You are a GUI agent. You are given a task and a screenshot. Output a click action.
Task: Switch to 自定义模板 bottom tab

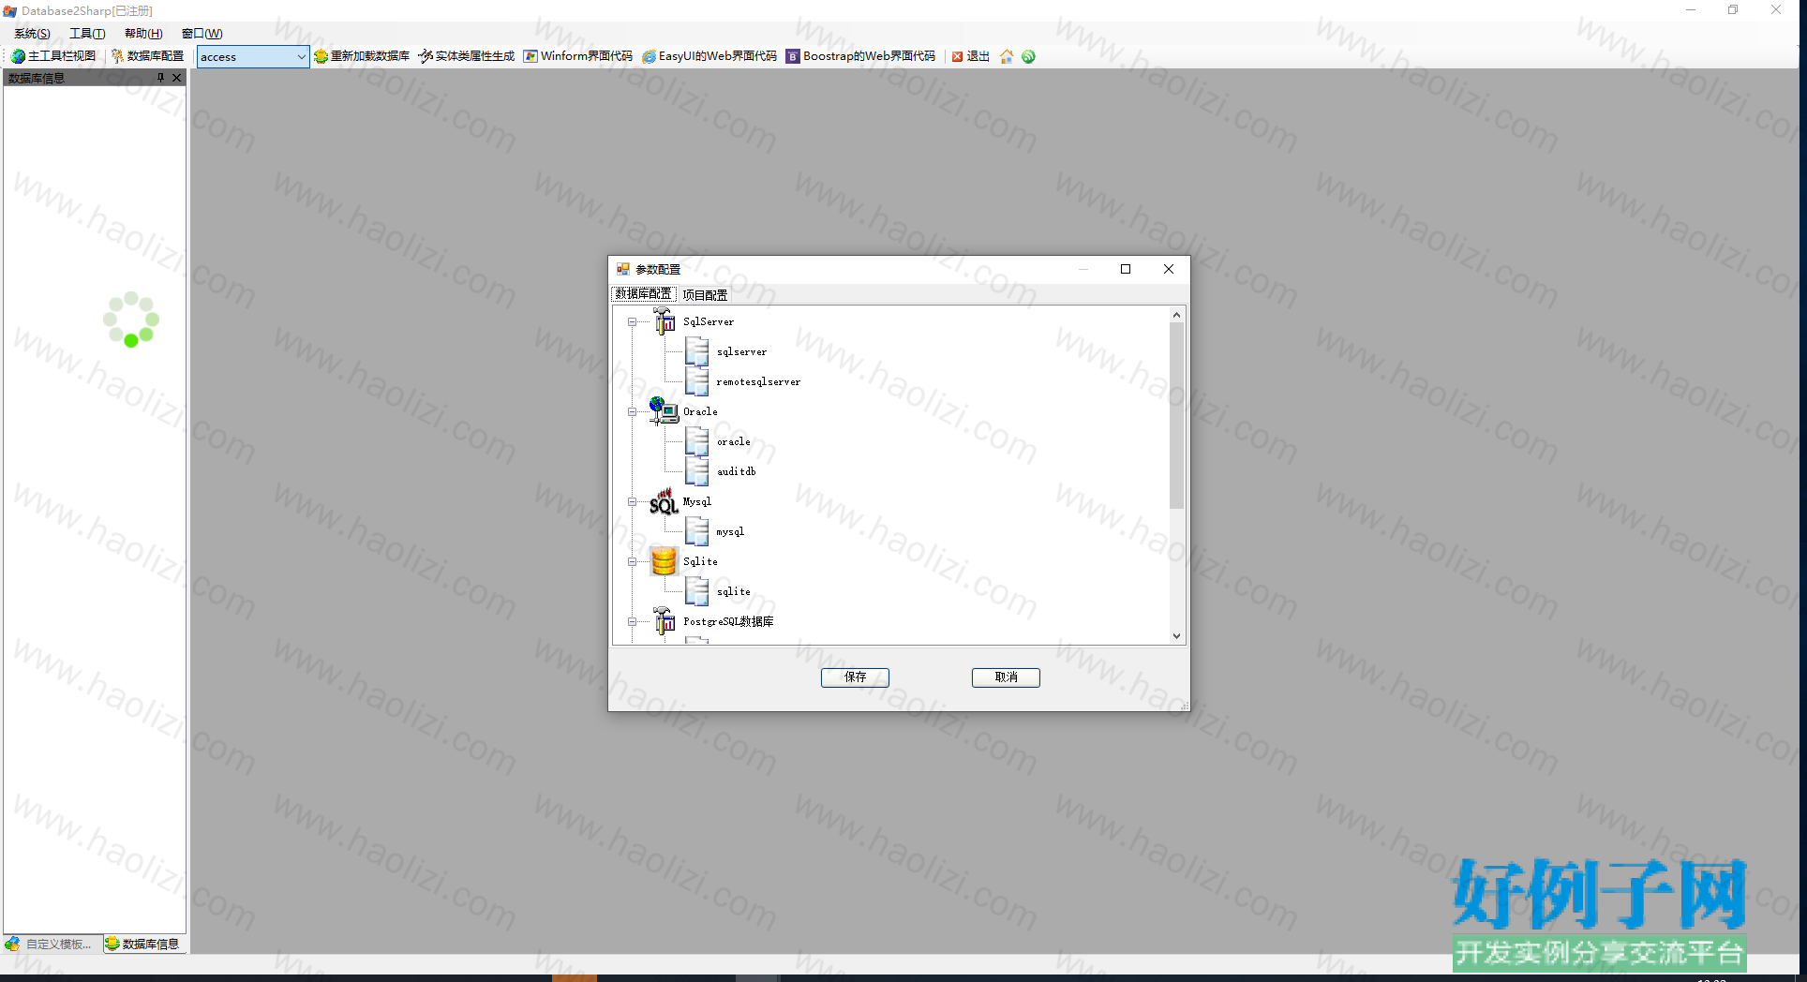click(x=51, y=944)
